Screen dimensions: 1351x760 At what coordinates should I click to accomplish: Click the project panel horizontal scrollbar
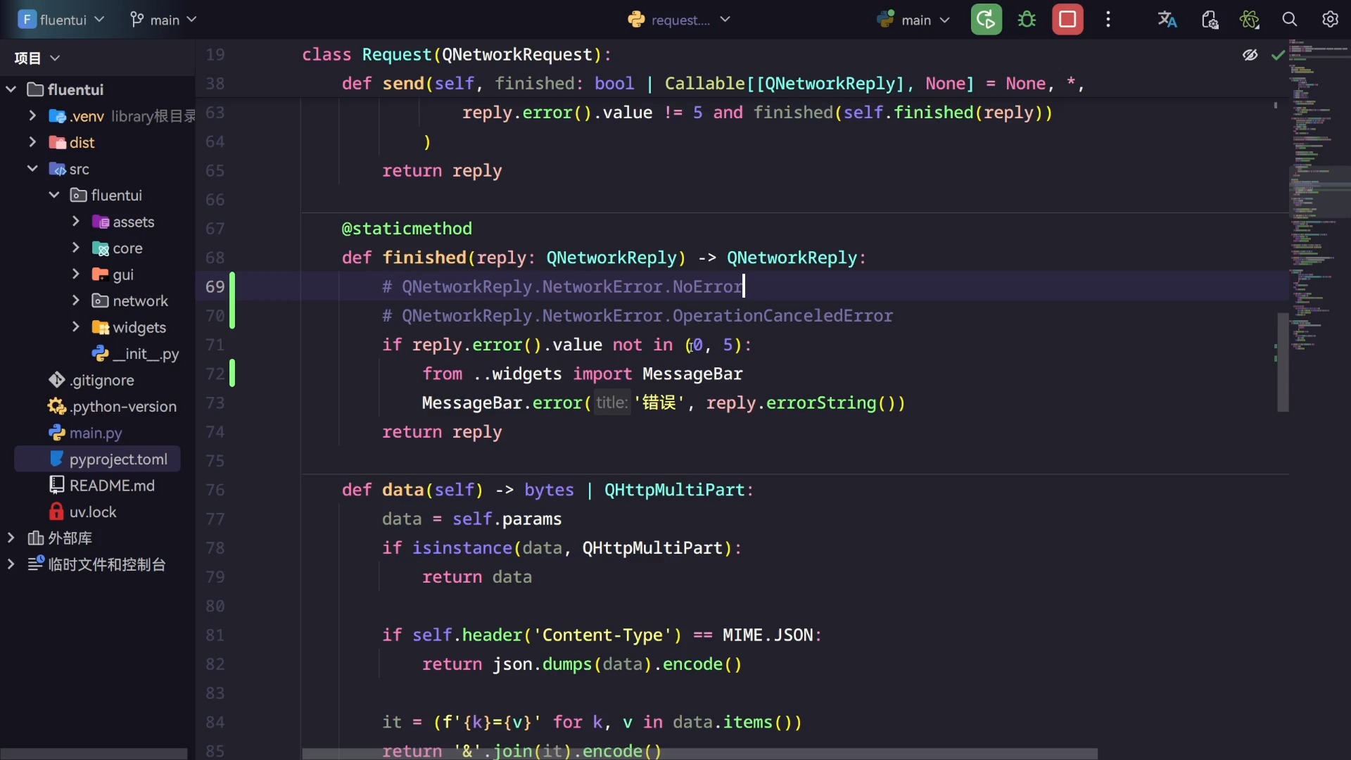pos(94,754)
